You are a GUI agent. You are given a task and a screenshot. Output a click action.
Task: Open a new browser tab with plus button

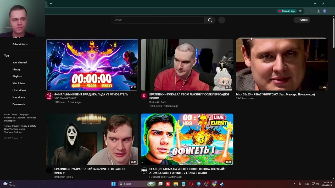pos(51,3)
